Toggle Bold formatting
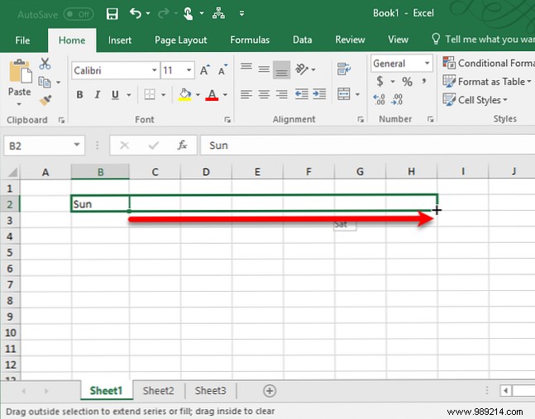The image size is (535, 419). (x=80, y=94)
